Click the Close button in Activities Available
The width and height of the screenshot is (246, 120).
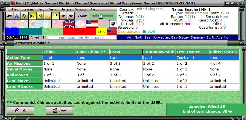coord(59,110)
